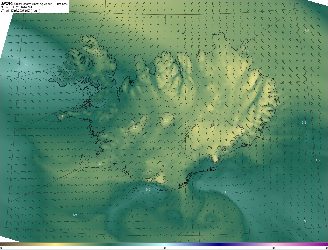Screen dimensions: 328x250
Task: Click the '0' tick on the color scale
Action: point(1,248)
